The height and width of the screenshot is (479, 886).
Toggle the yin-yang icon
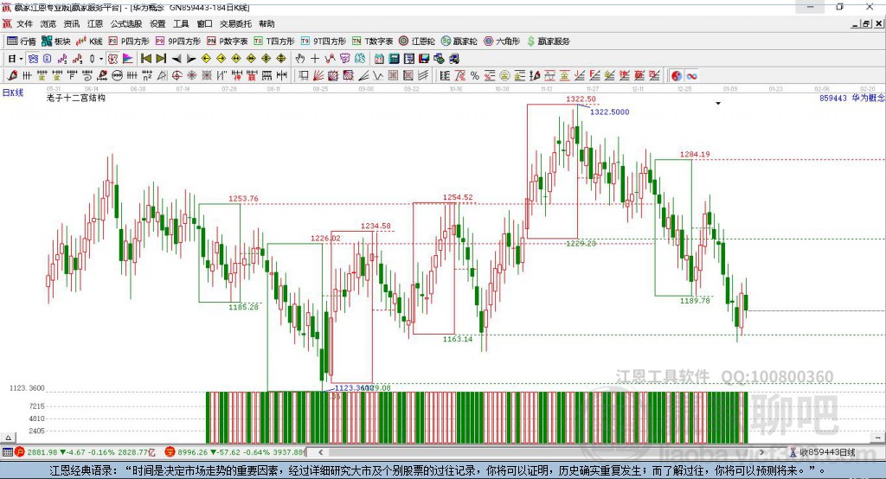point(677,76)
